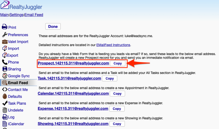Click the Prospect.142115.311@realtyjuggler.com link
This screenshot has width=219, height=129.
73,63
